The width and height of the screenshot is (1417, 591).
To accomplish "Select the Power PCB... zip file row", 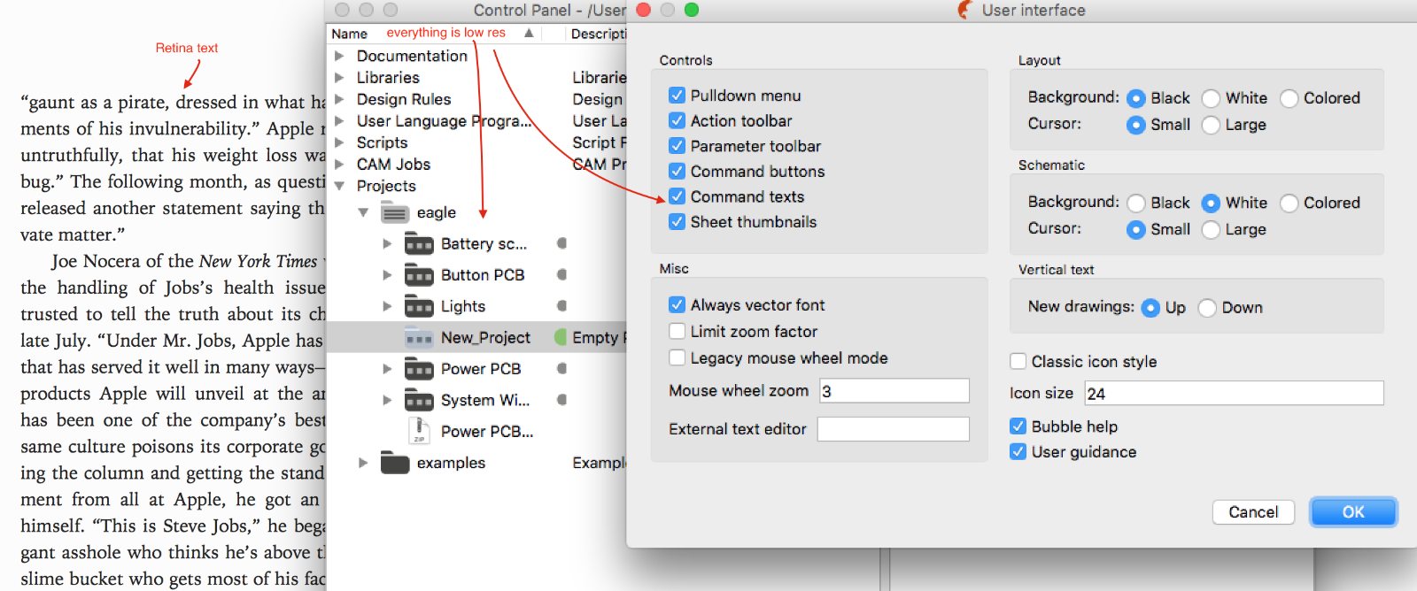I will coord(476,431).
